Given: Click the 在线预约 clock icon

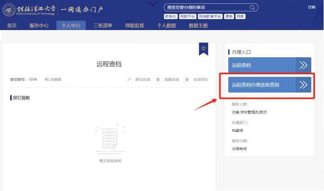Looking at the screenshot, I should (187, 79).
